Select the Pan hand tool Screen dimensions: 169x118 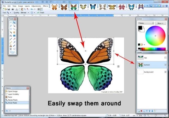coord(14,32)
